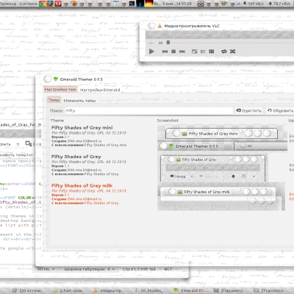Switch to Настройки тем tab
This screenshot has height=294, width=294.
click(x=60, y=90)
